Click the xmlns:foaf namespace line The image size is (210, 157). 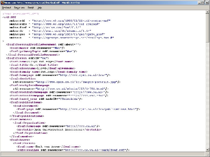point(45,28)
